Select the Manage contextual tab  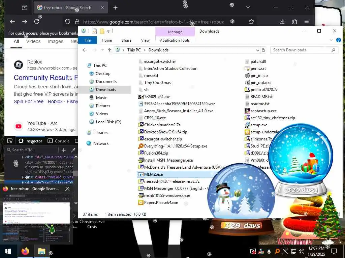(175, 32)
